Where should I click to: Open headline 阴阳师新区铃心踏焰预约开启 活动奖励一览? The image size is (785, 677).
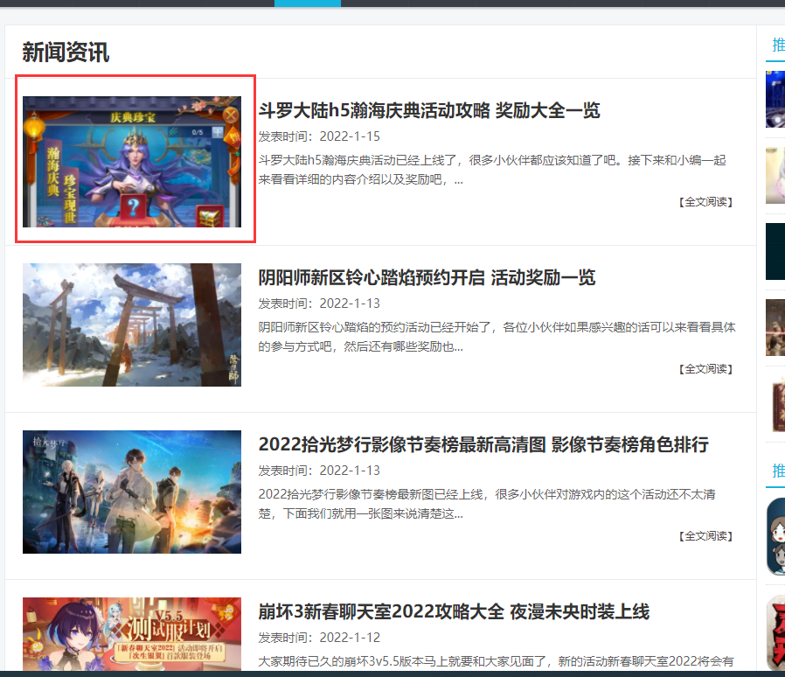click(x=427, y=277)
